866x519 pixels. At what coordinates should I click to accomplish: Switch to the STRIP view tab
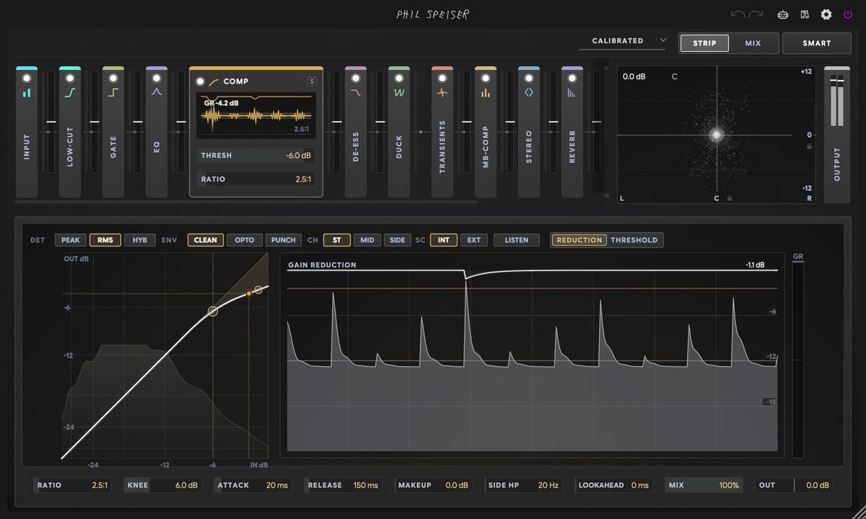(x=704, y=43)
